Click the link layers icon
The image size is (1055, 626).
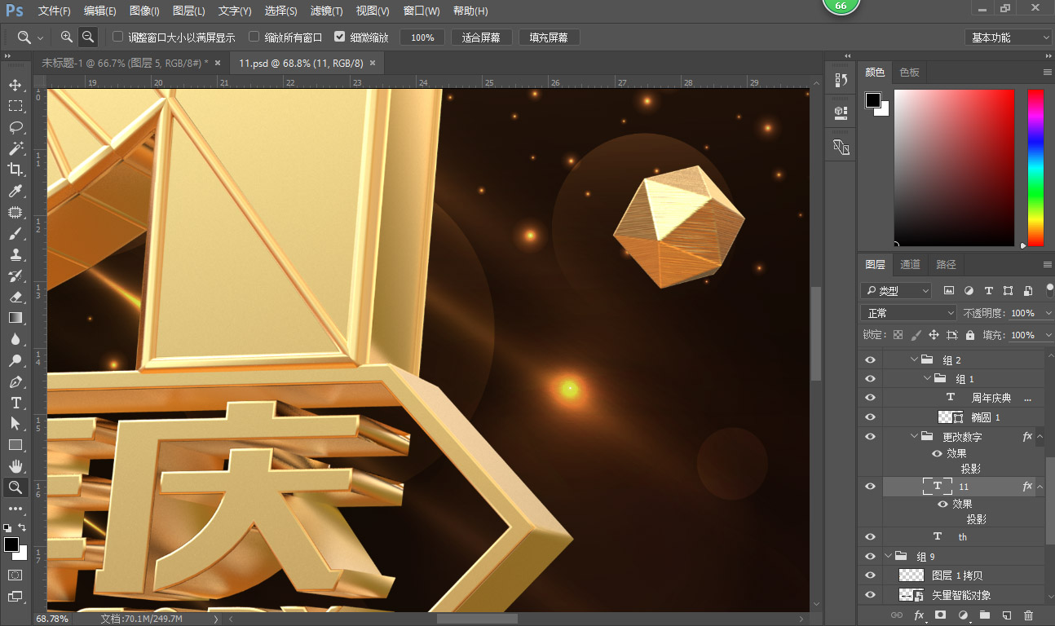click(896, 615)
